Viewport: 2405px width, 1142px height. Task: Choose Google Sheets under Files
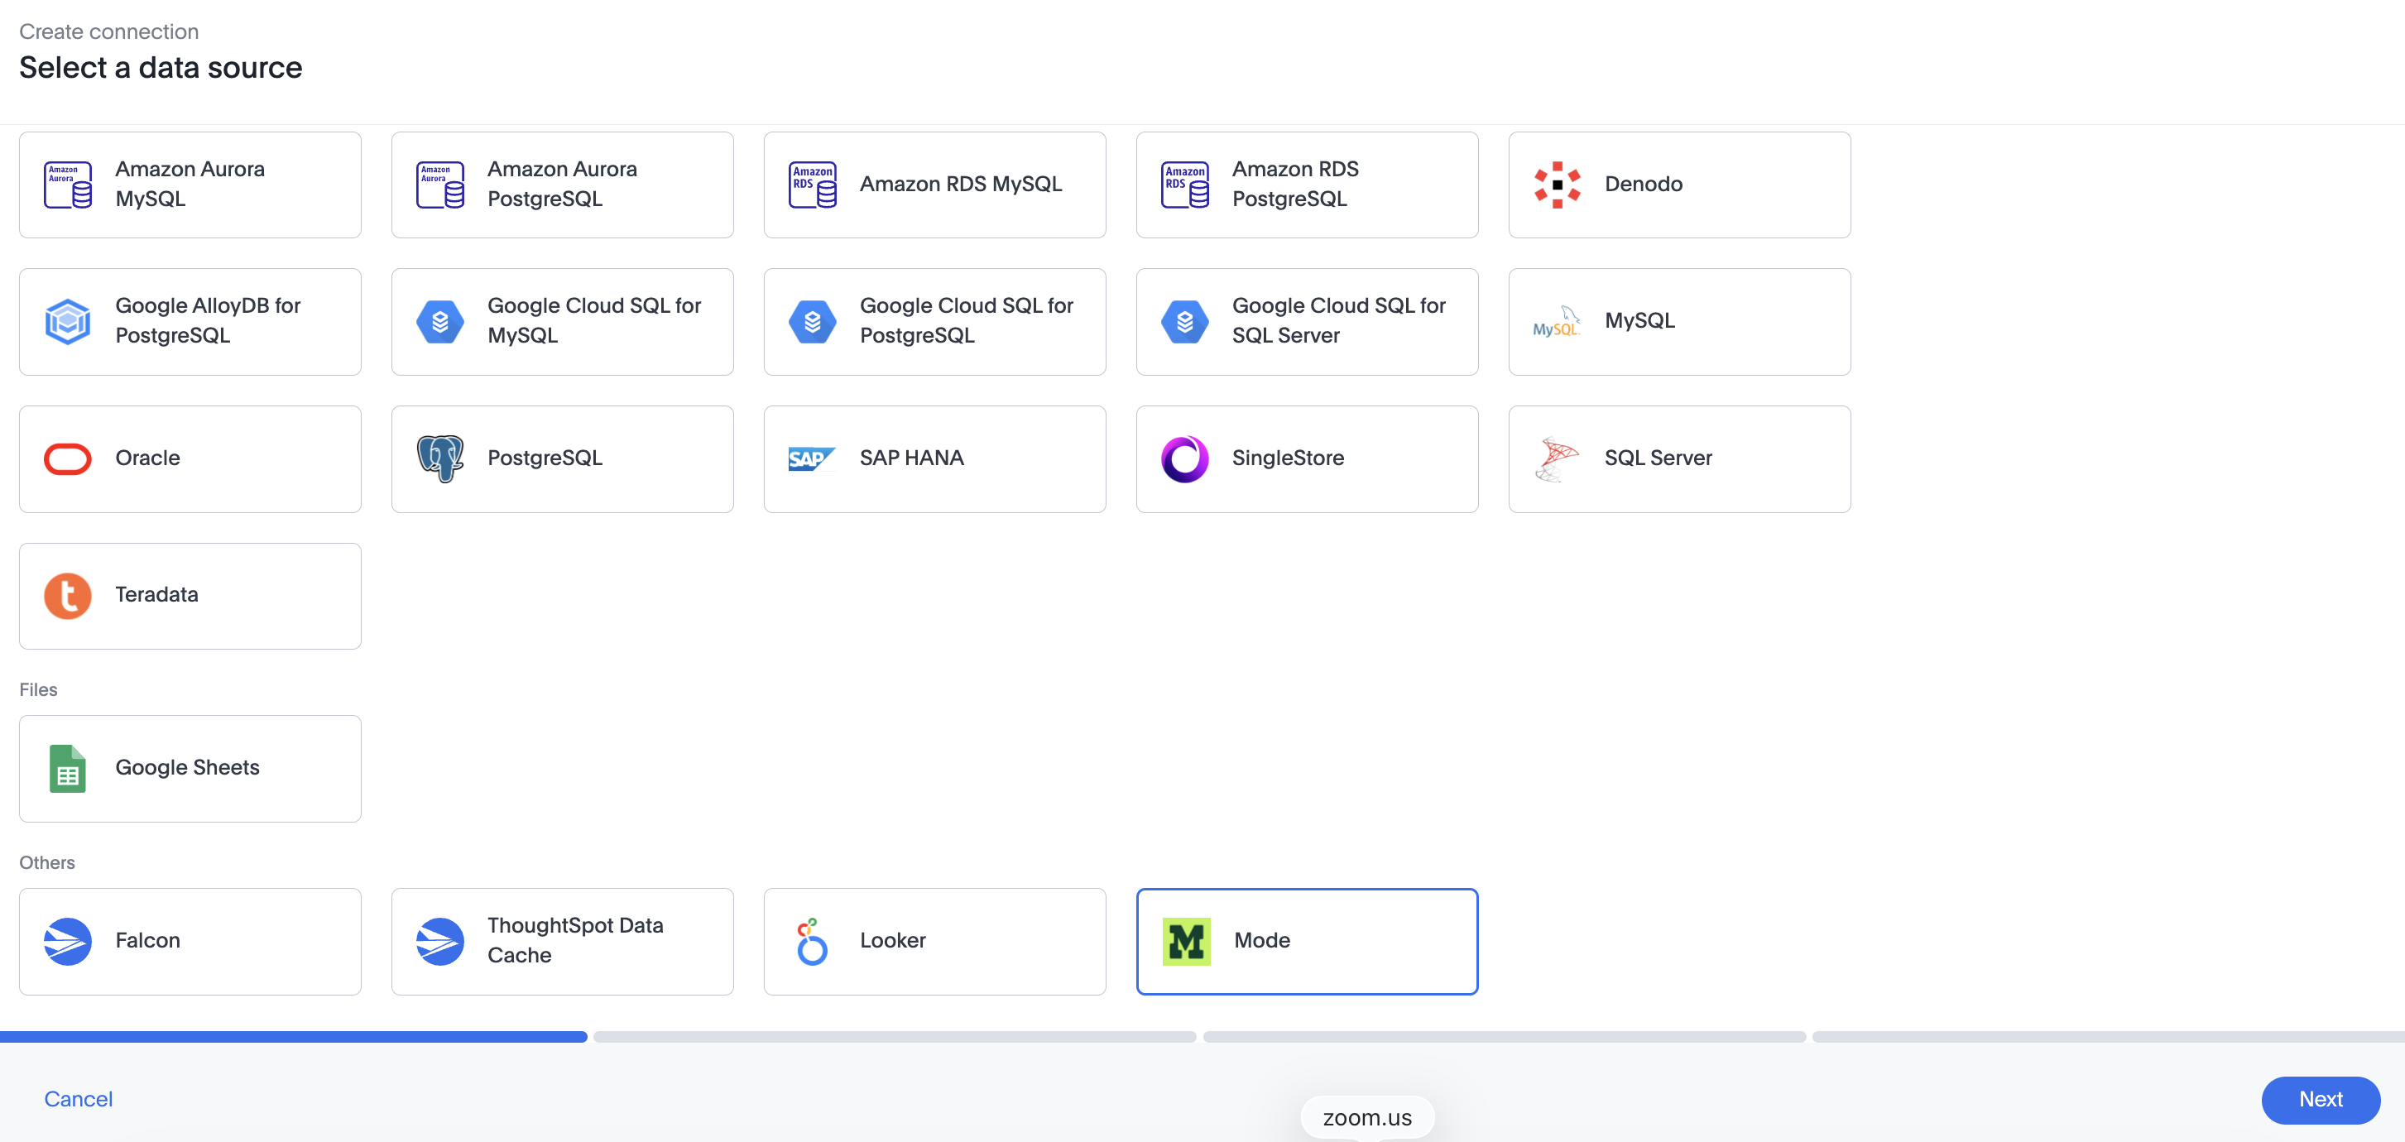pyautogui.click(x=190, y=769)
